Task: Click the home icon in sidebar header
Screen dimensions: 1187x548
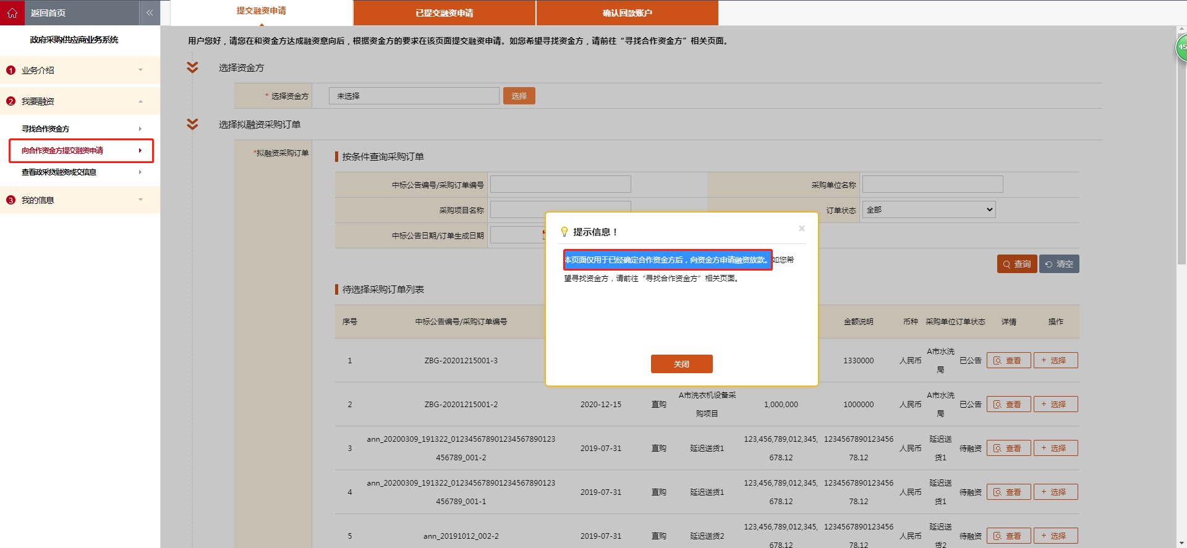Action: click(x=12, y=12)
